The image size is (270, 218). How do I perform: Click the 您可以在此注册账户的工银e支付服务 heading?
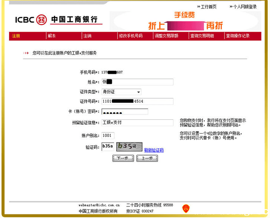click(64, 53)
